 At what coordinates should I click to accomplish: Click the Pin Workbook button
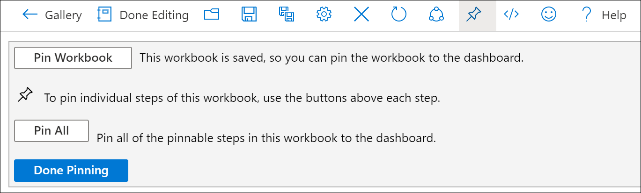[73, 58]
